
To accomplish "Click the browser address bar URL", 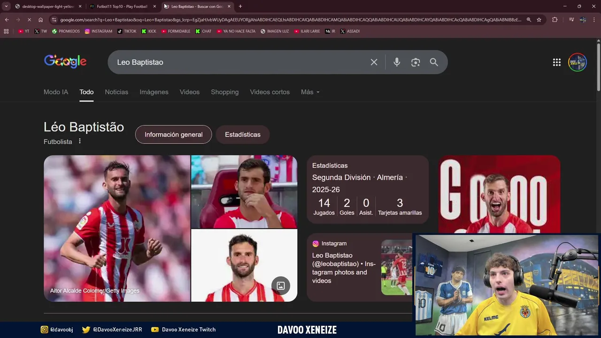I will tap(291, 20).
